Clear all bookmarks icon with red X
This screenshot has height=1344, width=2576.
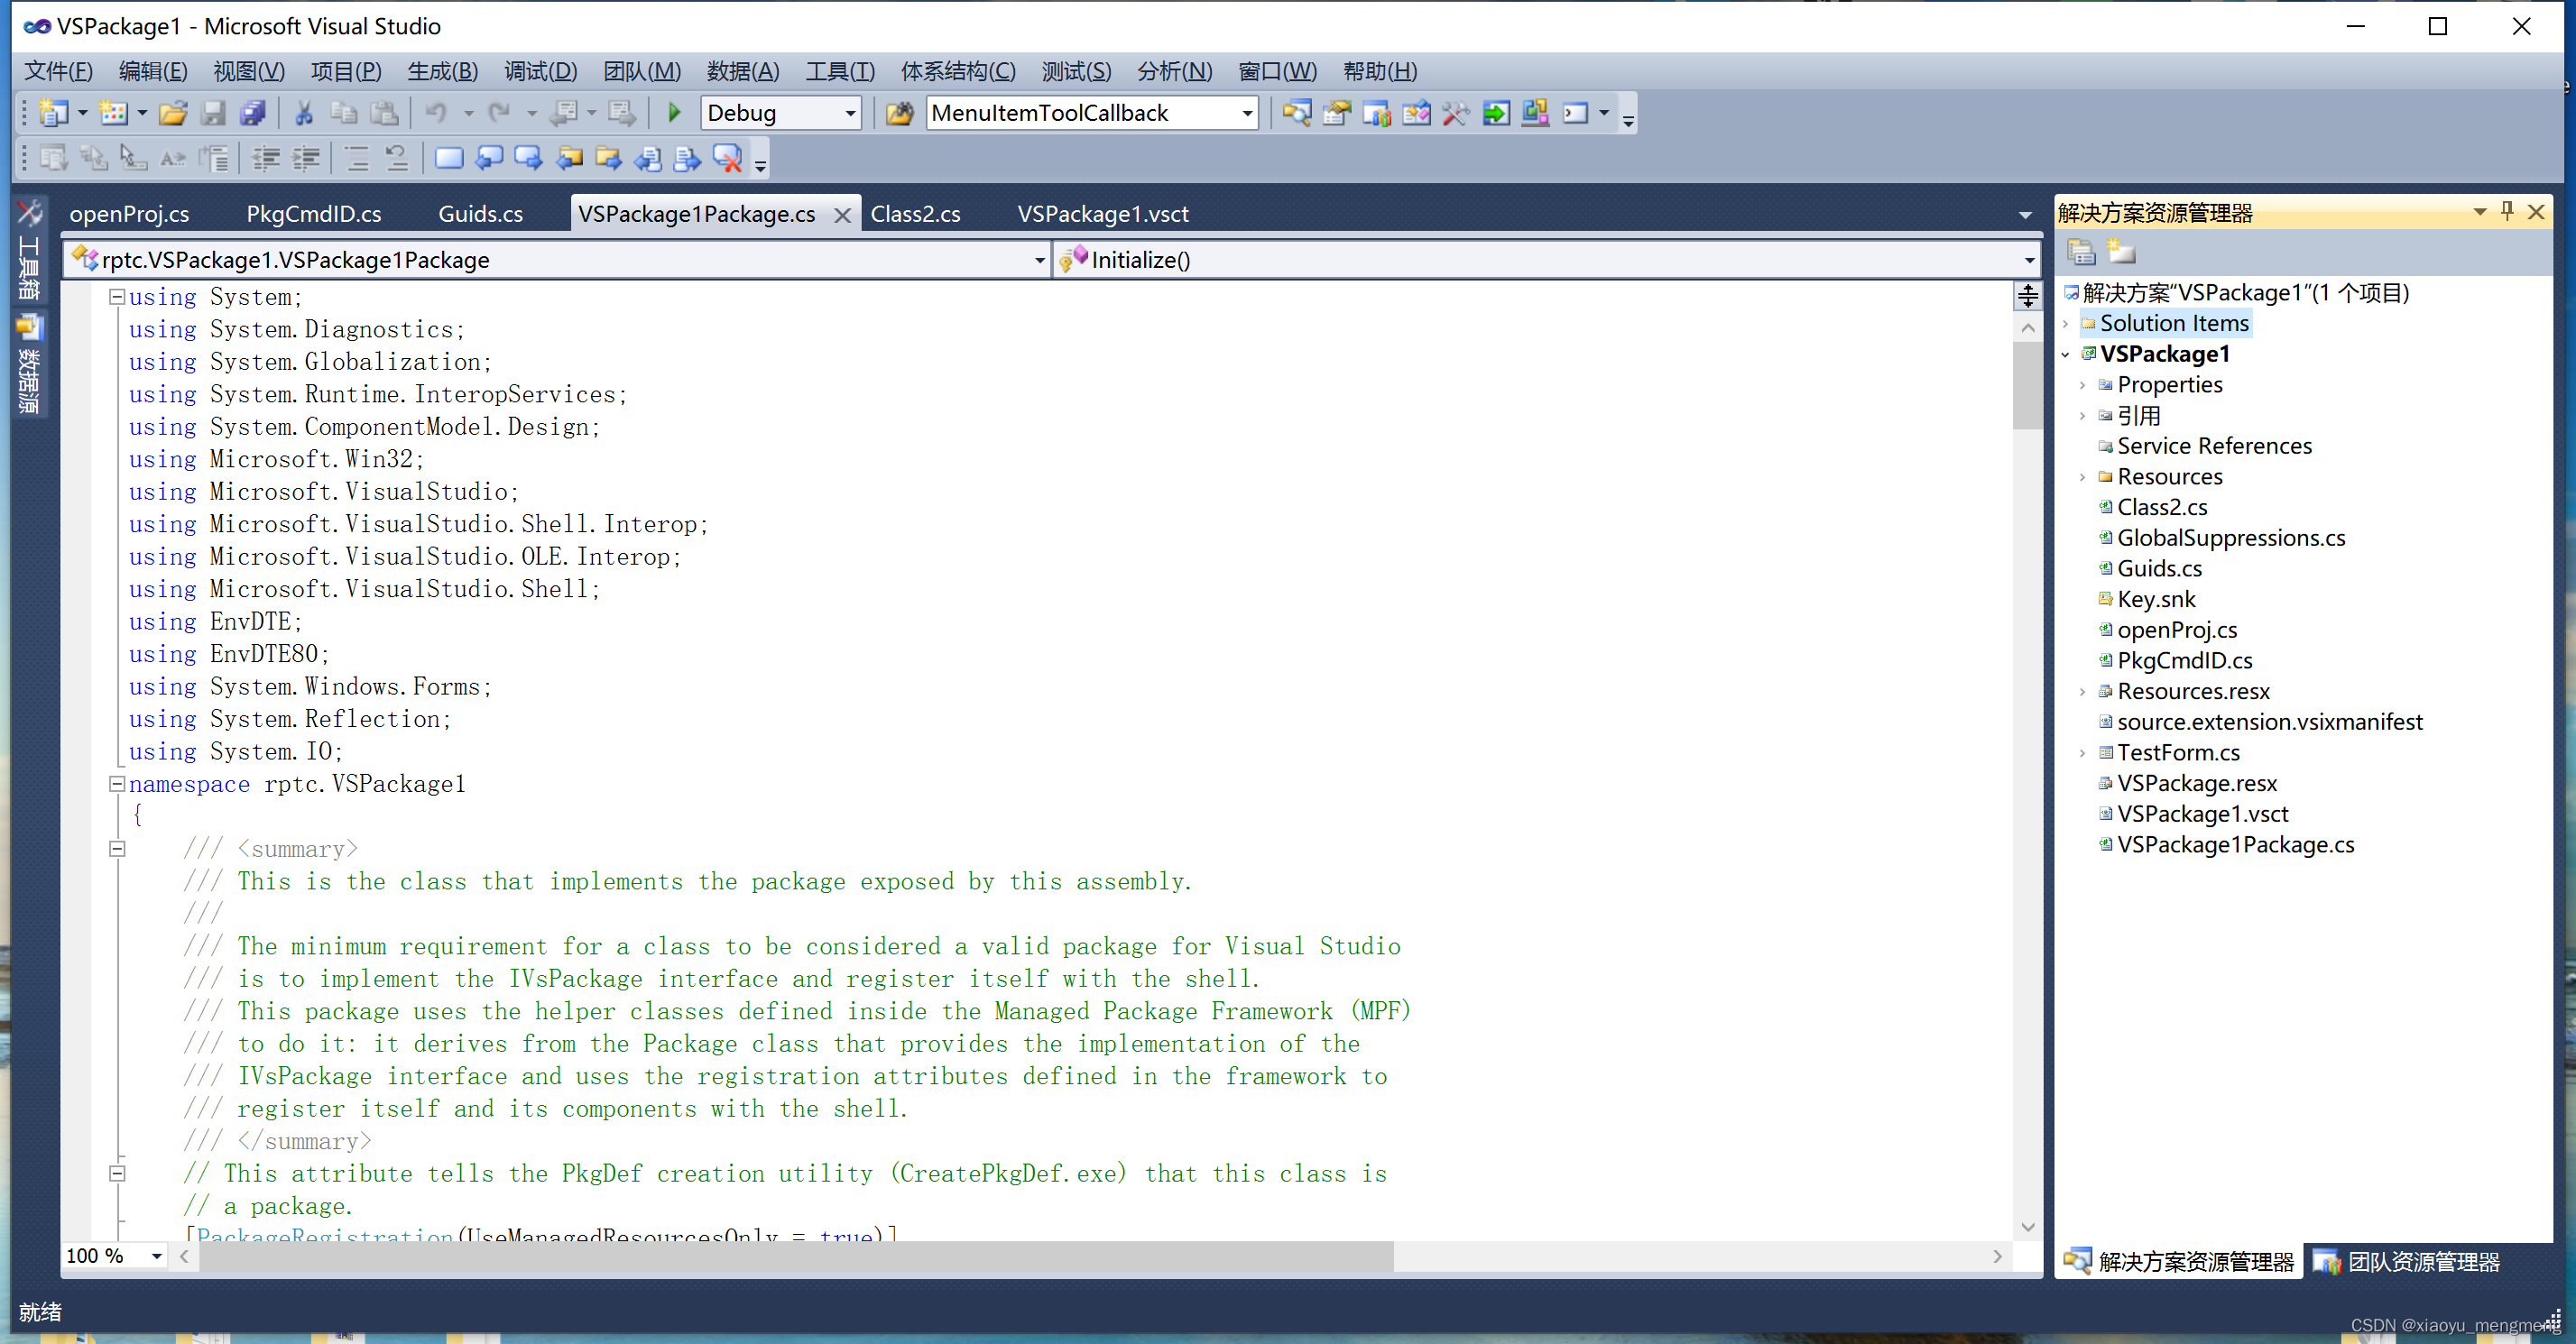[728, 158]
